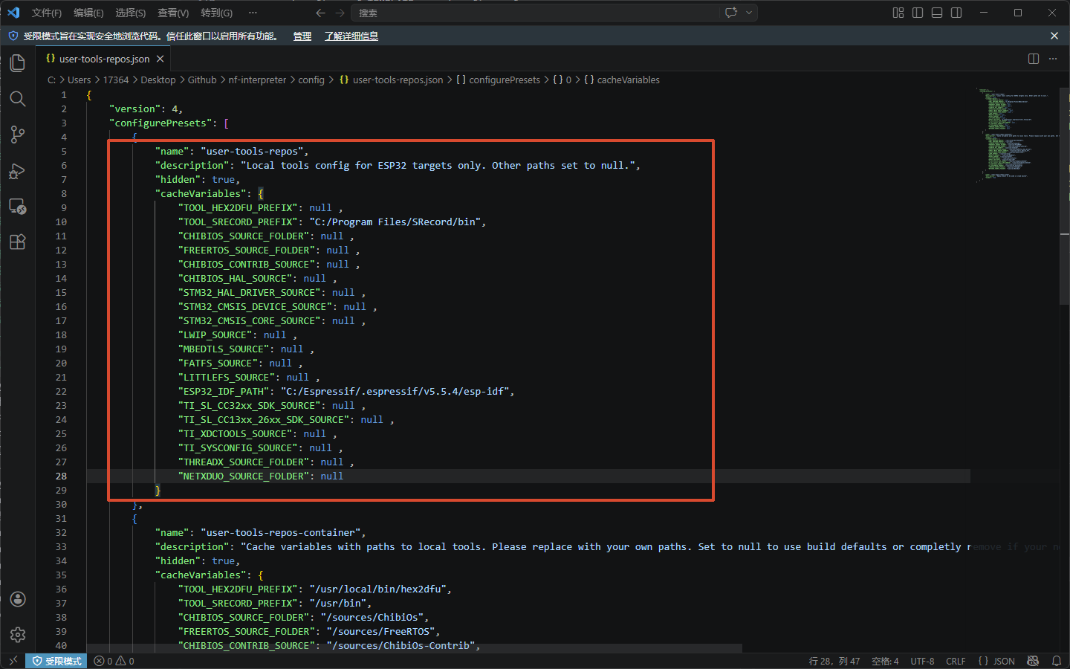Open the Remote Explorer view
The image size is (1070, 669).
(x=18, y=207)
